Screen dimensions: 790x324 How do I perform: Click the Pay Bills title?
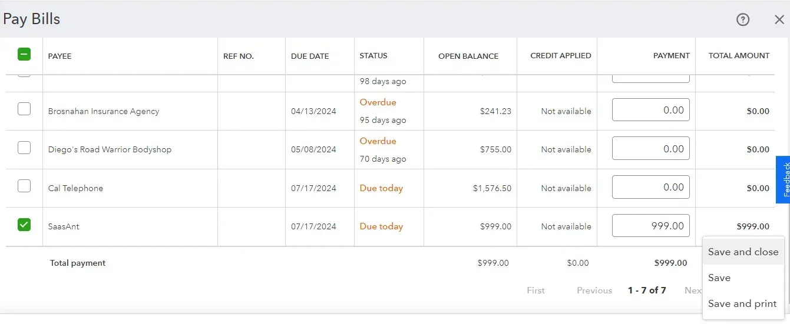click(31, 19)
